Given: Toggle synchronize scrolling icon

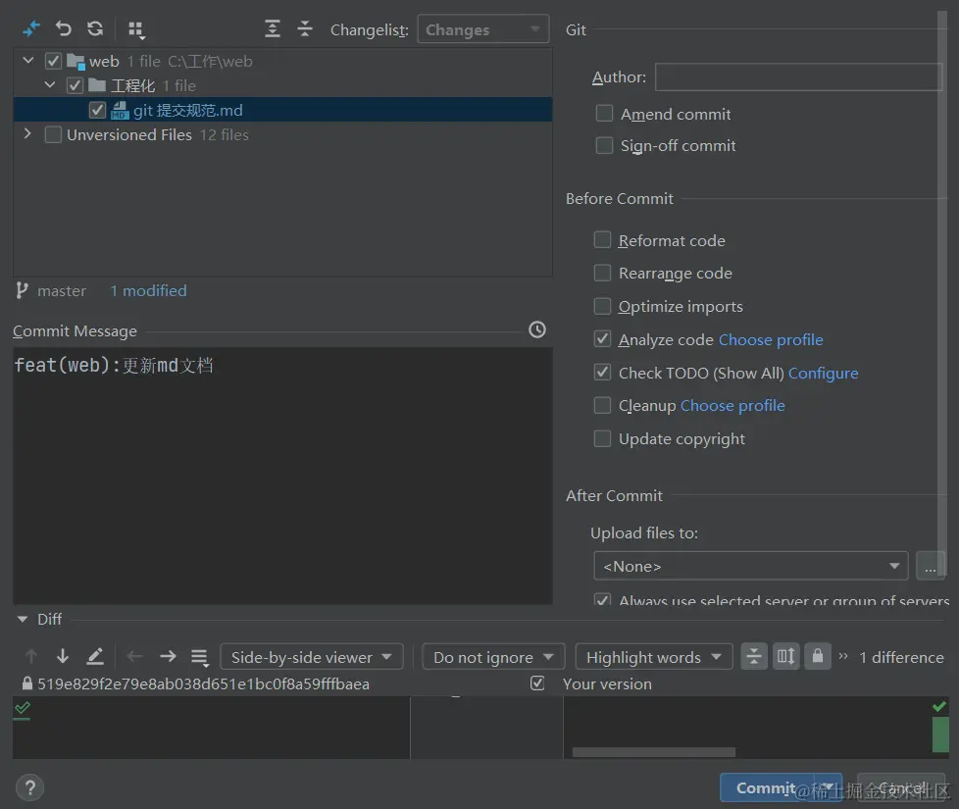Looking at the screenshot, I should click(x=785, y=657).
